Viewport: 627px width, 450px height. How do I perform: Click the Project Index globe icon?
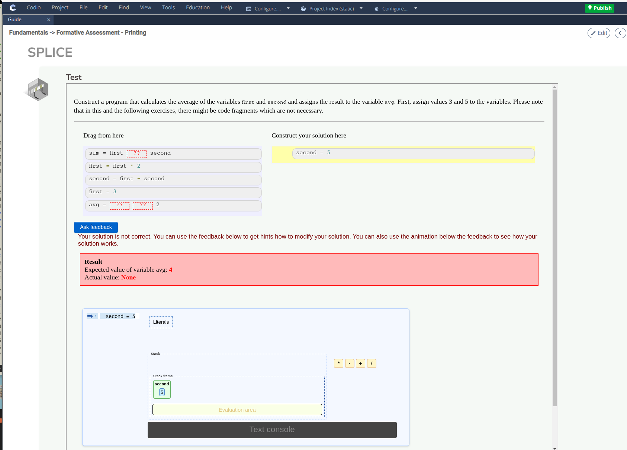(x=303, y=8)
